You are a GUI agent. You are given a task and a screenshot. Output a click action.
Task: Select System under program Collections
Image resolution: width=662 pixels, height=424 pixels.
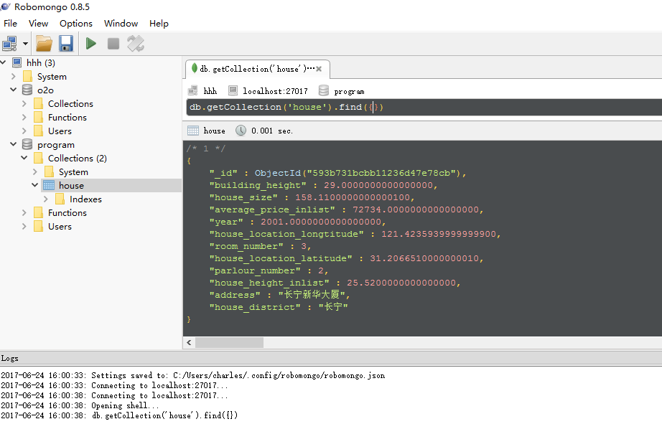(x=73, y=171)
